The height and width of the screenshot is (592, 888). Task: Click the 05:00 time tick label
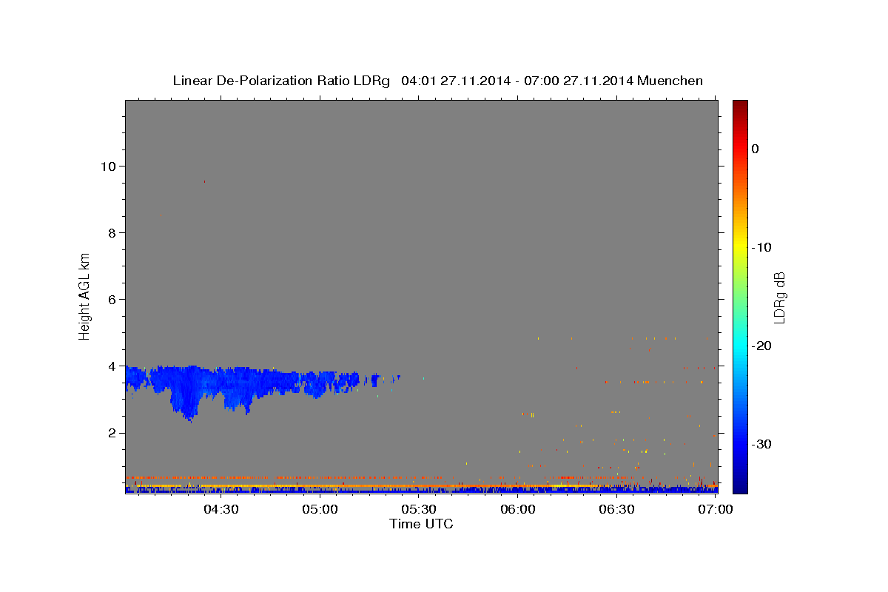(x=320, y=509)
